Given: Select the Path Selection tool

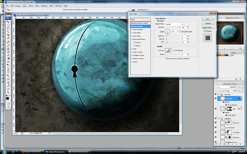Looking at the screenshot, I should point(8,75).
